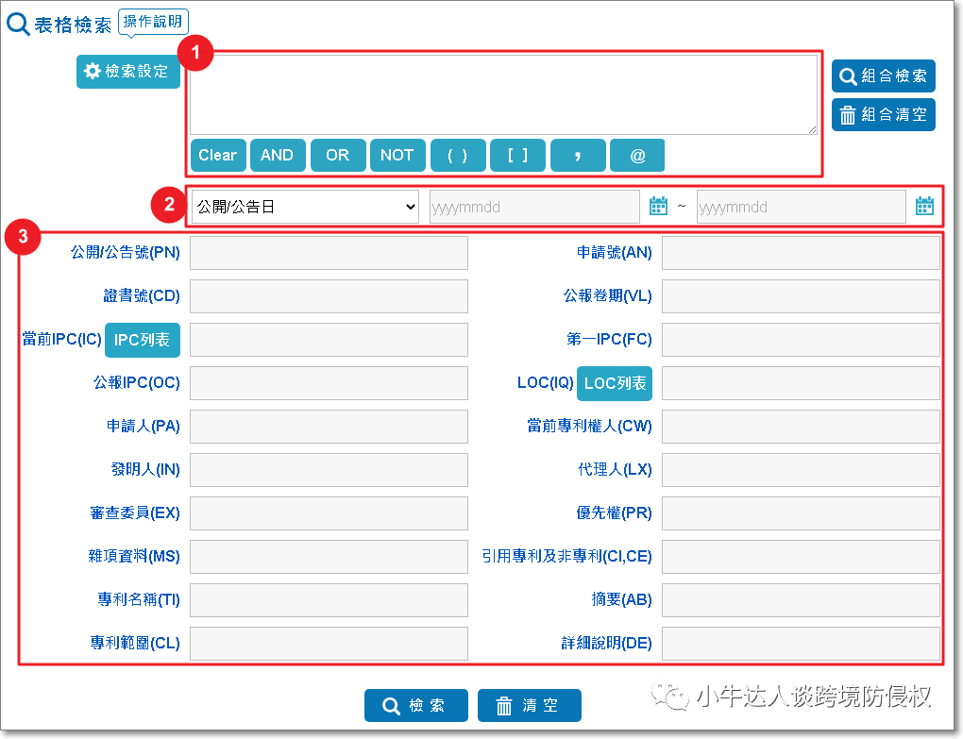Open the LOC列表 list
The image size is (963, 739).
point(615,383)
